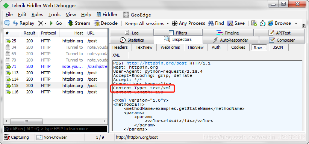Viewport: 309px width, 144px height.
Task: Open the Auth inspector tab
Action: [216, 47]
